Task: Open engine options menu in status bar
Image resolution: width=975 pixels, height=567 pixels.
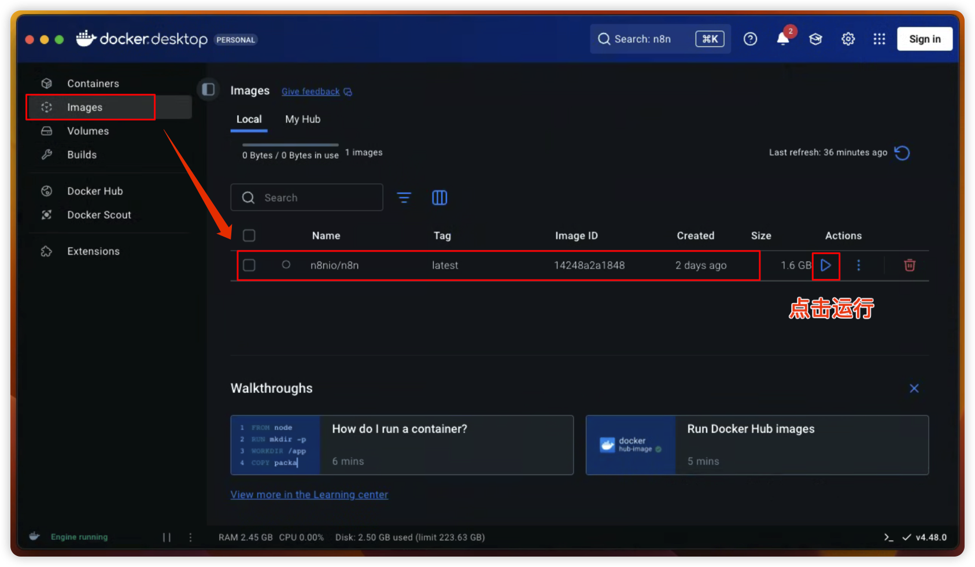Action: (190, 537)
